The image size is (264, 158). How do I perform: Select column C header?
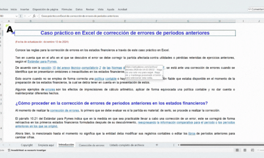tap(62, 21)
